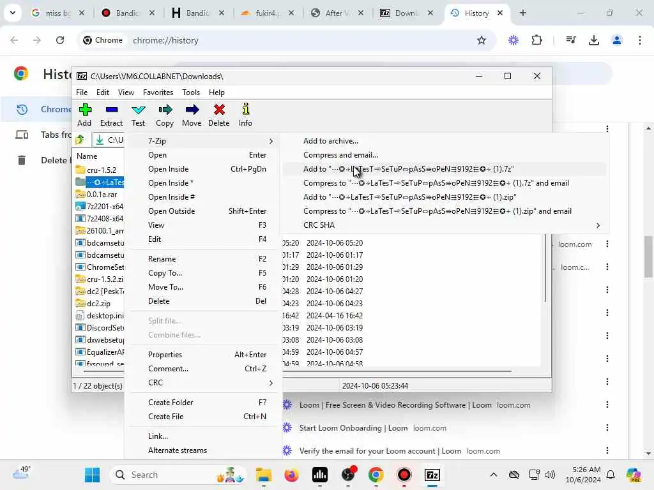Click Bandicam record icon in taskbar
This screenshot has height=490, width=654.
pos(404,475)
